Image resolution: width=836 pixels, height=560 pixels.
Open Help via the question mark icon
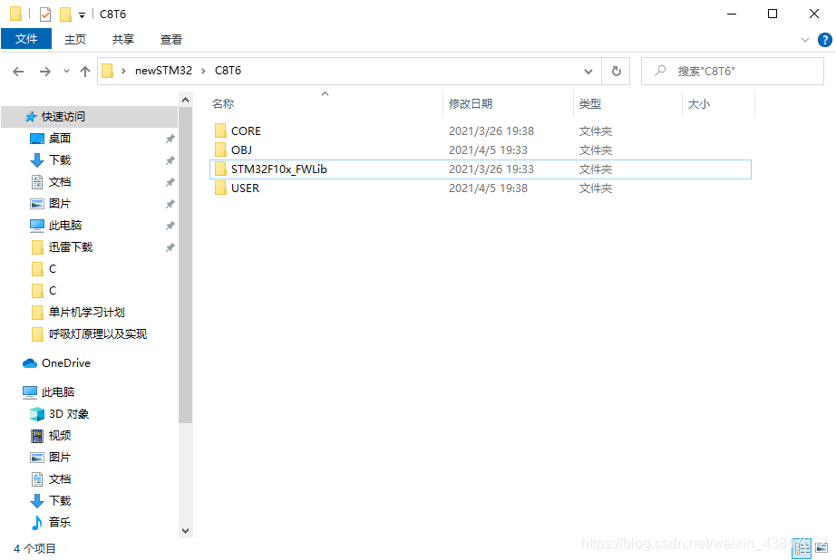click(824, 40)
